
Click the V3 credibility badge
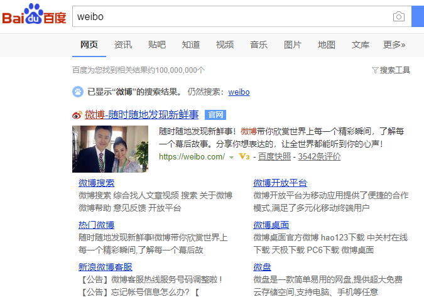(x=244, y=156)
